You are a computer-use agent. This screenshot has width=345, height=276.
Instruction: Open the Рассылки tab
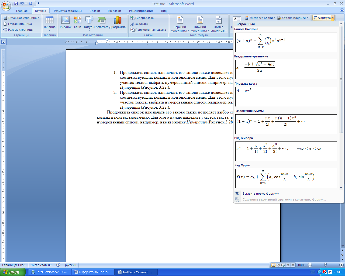[x=114, y=11]
